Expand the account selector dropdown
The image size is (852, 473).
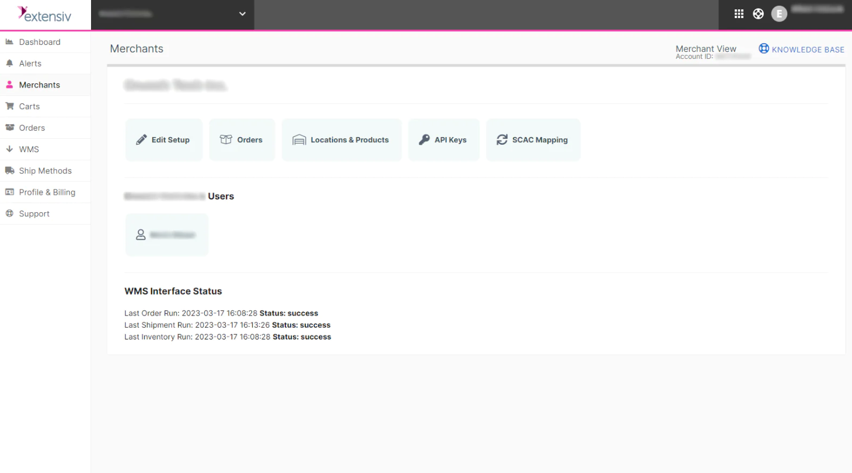pyautogui.click(x=242, y=14)
